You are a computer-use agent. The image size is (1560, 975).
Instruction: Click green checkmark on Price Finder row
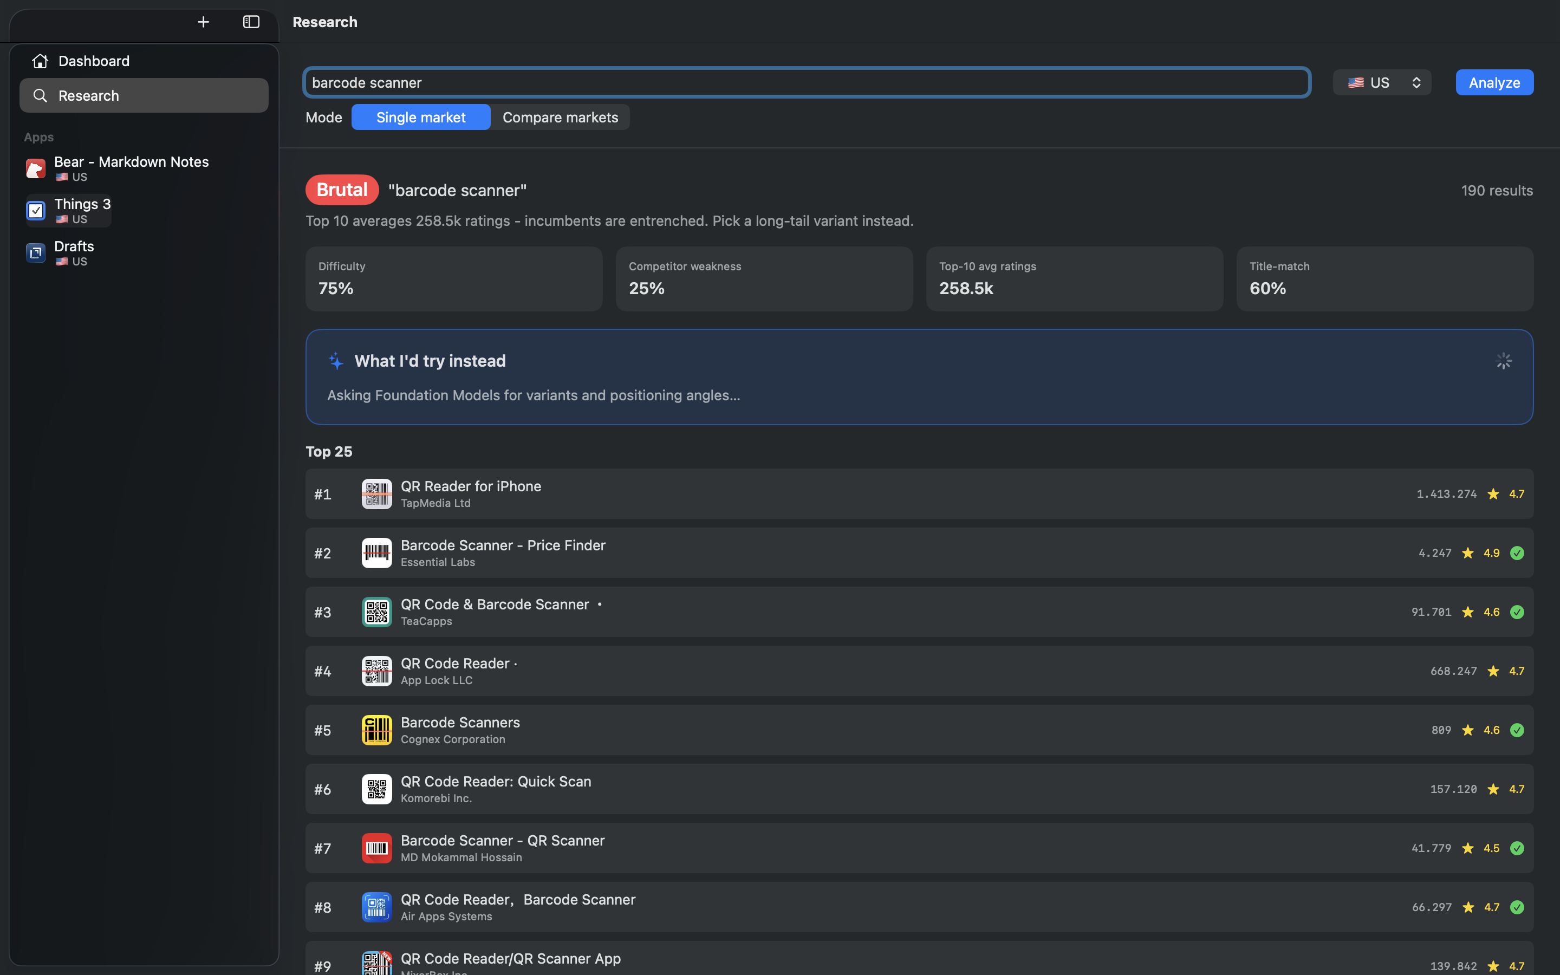1517,553
